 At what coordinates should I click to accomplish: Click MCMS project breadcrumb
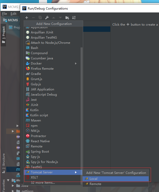point(11,20)
